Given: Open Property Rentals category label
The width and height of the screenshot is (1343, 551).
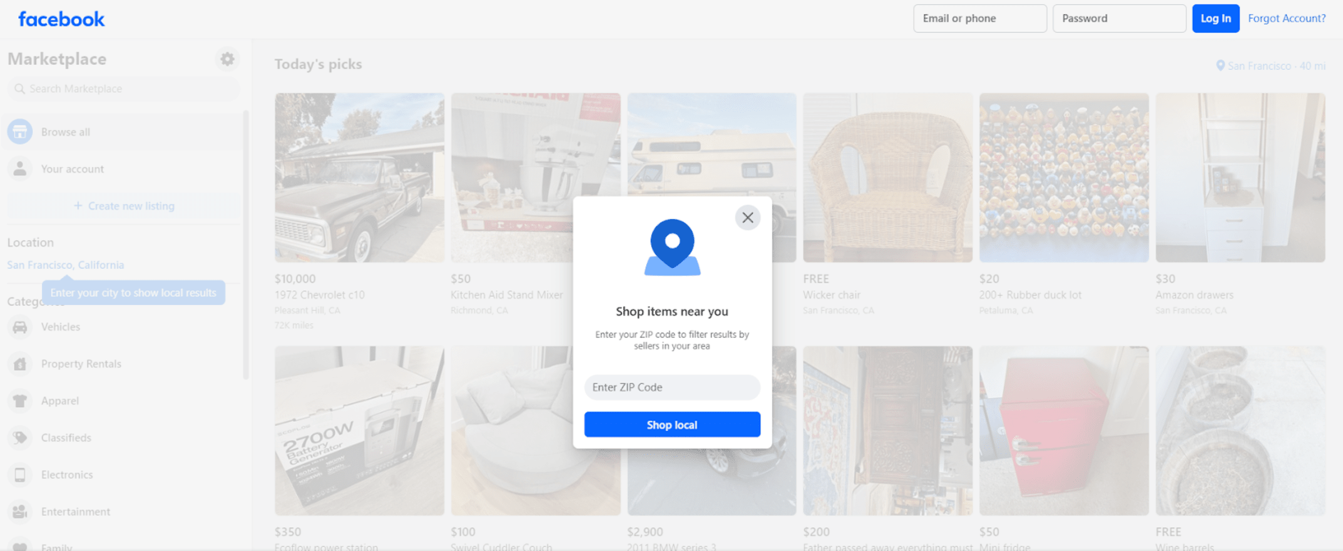Looking at the screenshot, I should 81,364.
